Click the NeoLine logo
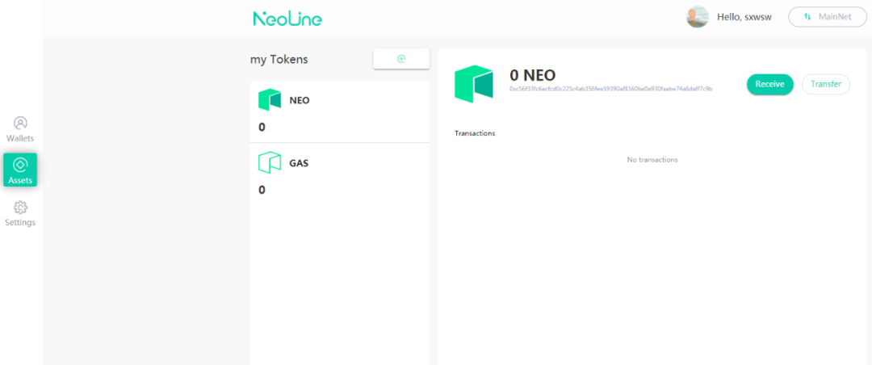This screenshot has height=365, width=872. 287,19
